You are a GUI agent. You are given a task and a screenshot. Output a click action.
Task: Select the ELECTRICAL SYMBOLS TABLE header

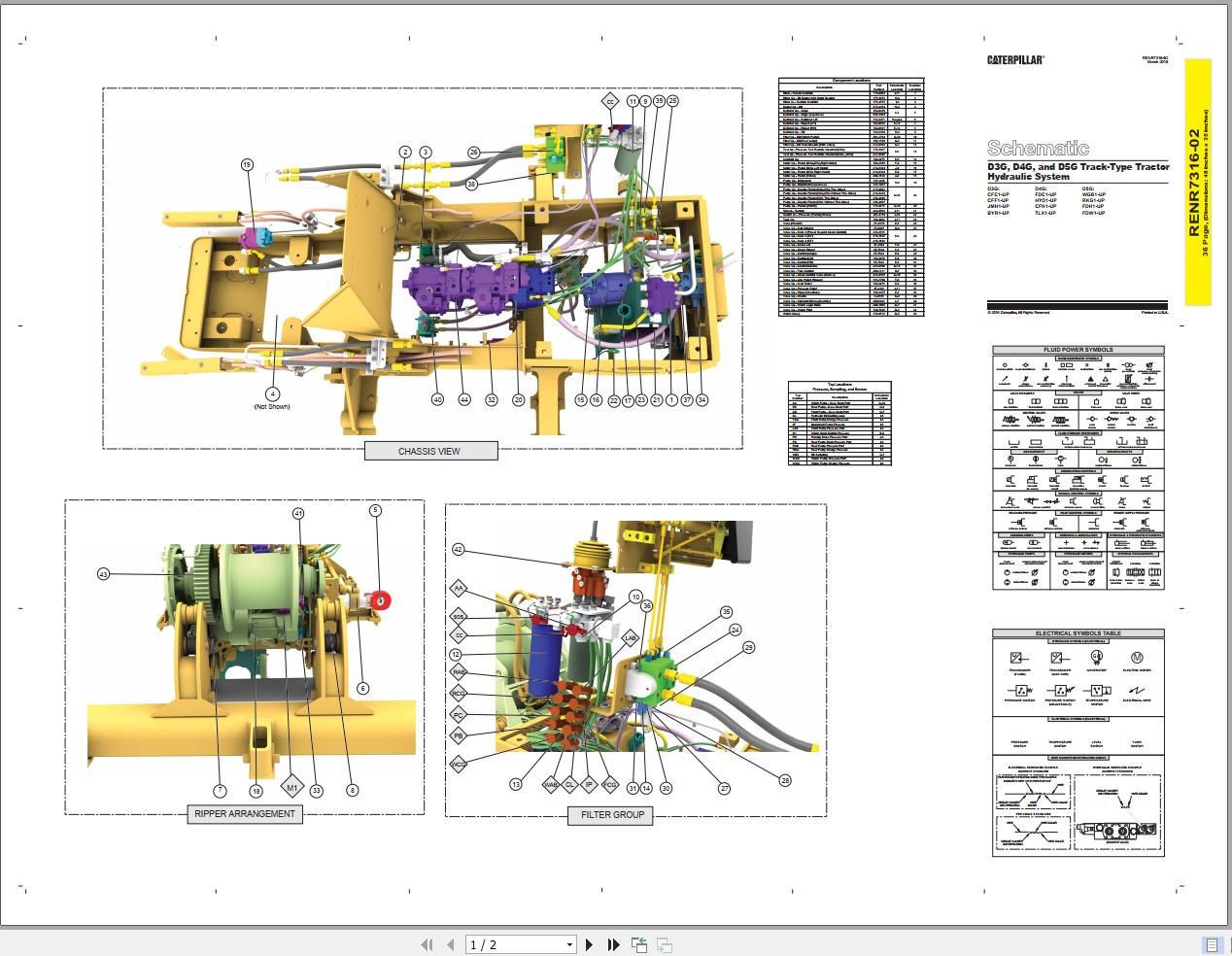pos(1078,632)
